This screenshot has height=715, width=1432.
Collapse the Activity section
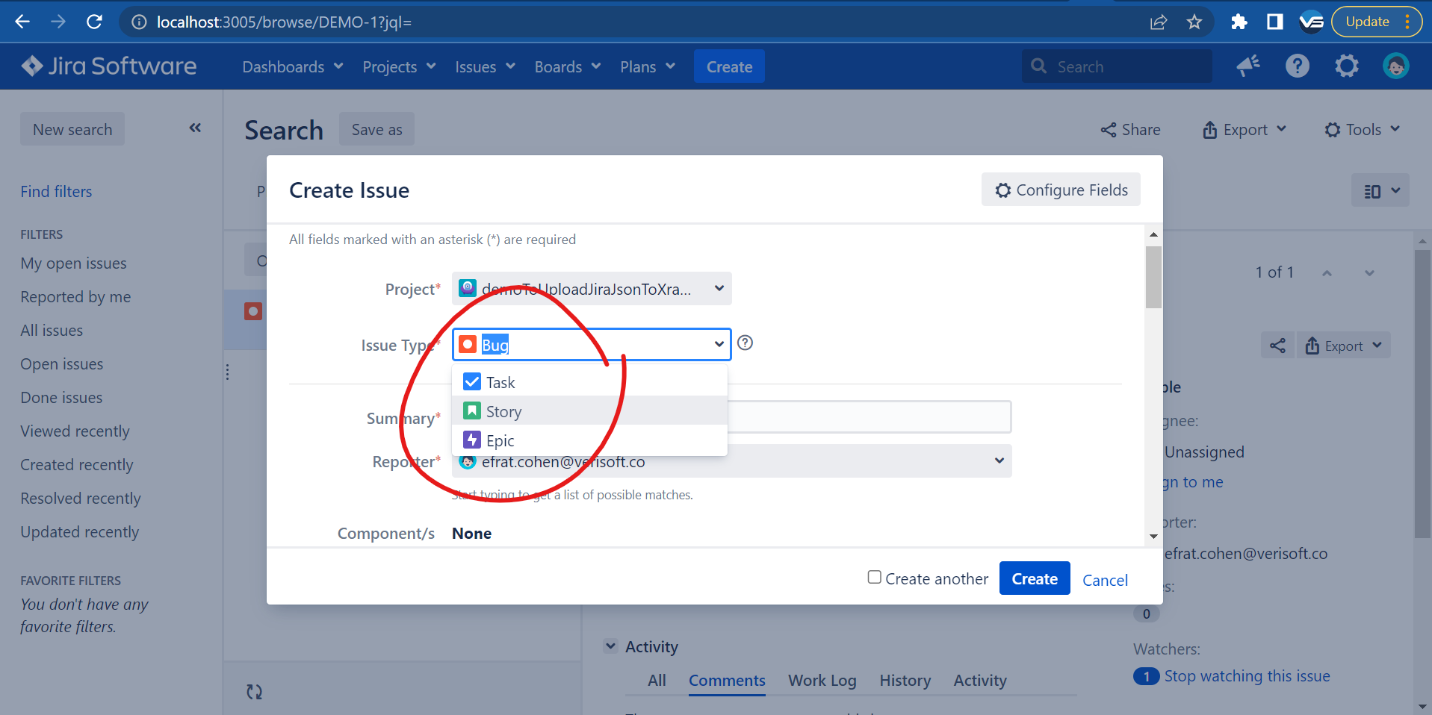tap(611, 646)
